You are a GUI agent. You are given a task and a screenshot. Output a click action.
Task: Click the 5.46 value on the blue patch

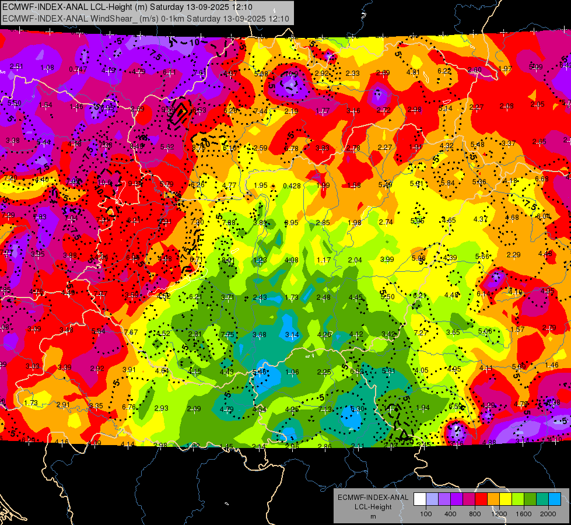pos(260,372)
